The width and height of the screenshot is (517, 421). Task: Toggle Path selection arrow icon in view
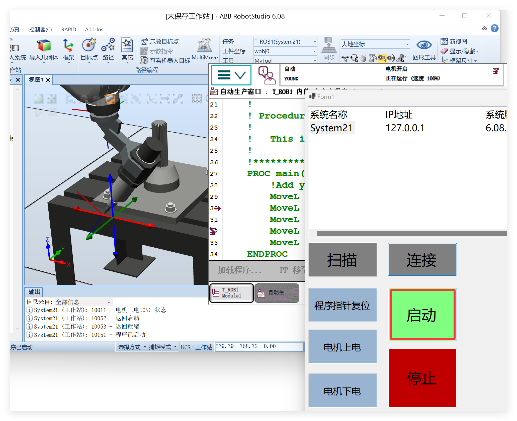coord(164,98)
